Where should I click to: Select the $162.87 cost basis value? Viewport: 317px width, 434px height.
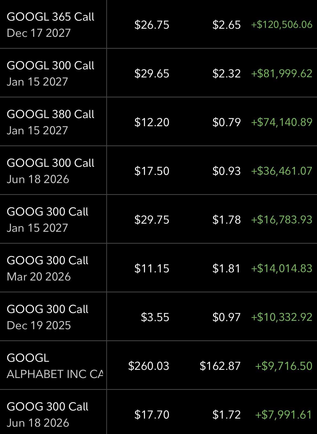[220, 366]
